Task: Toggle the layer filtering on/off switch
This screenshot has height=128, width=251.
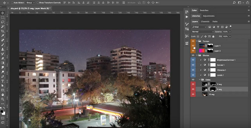Action: [x=231, y=27]
